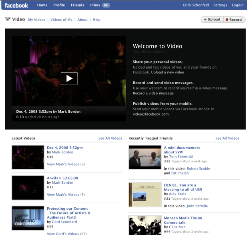This screenshot has height=235, width=247.
Task: Switch to the My Videos tab
Action: [36, 20]
